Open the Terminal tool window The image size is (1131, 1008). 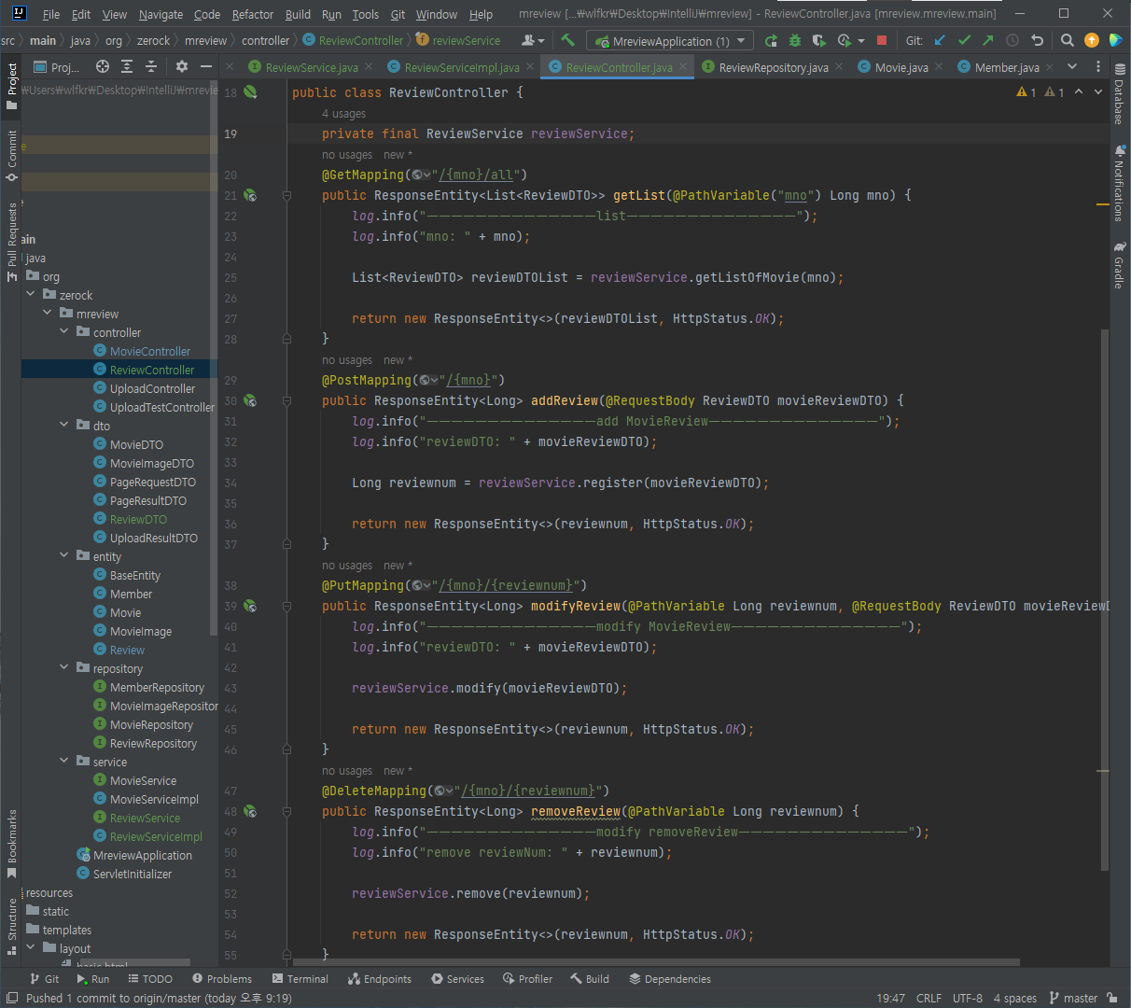300,979
